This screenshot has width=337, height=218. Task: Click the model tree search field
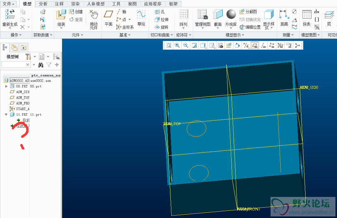[x=14, y=64]
